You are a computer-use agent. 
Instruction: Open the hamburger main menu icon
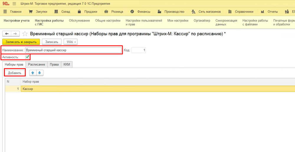click(14, 4)
